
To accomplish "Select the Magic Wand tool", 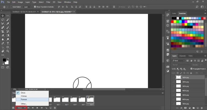I will (x=8, y=20).
